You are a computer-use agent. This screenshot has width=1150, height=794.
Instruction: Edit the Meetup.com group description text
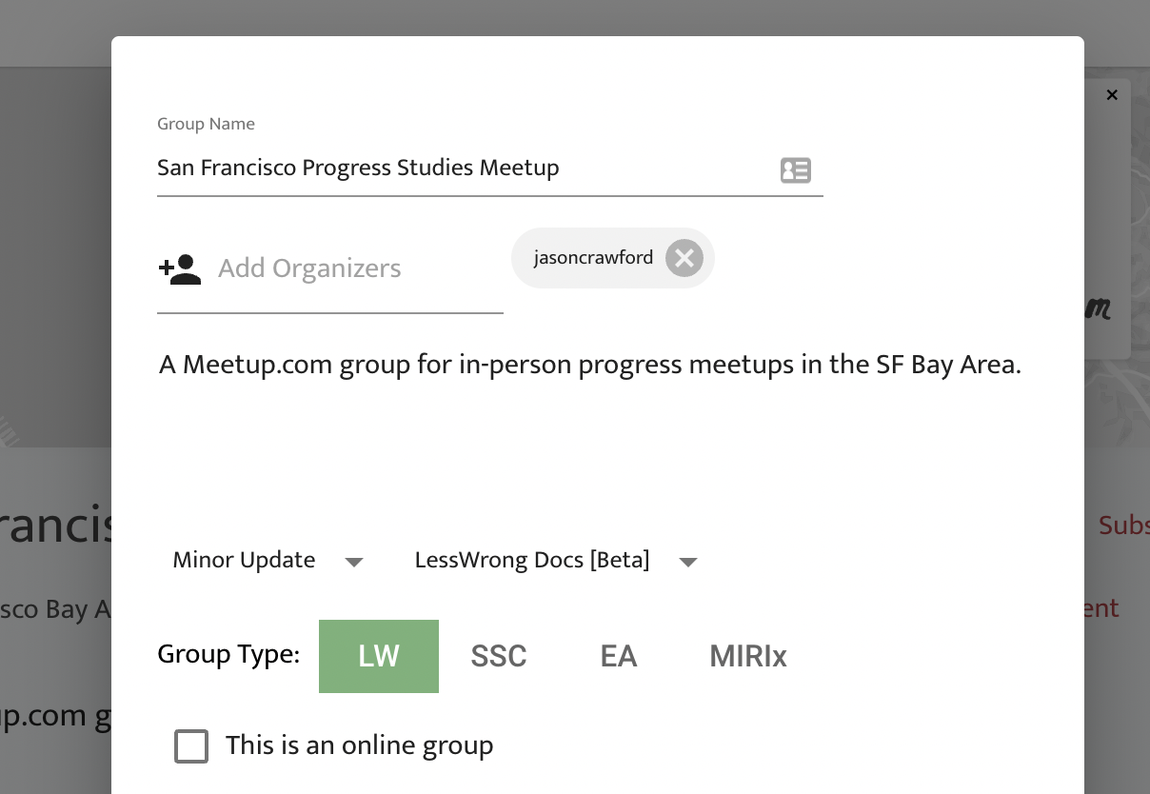point(589,365)
